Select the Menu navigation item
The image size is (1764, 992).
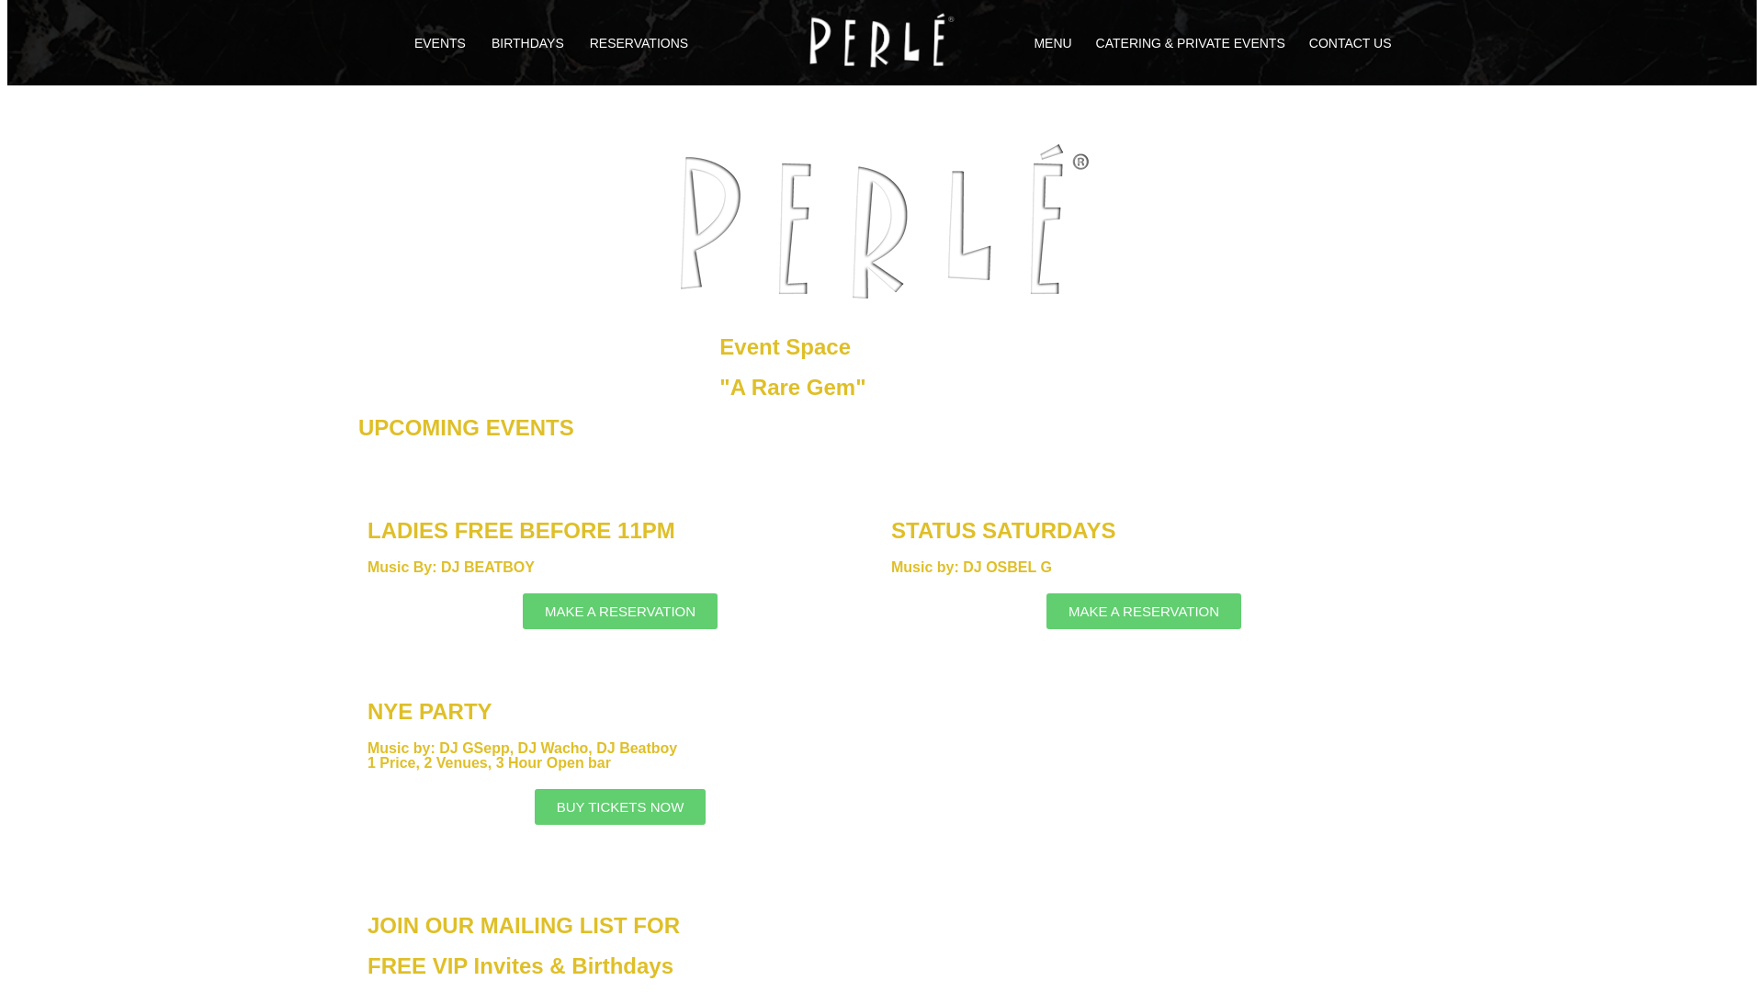tap(1052, 43)
